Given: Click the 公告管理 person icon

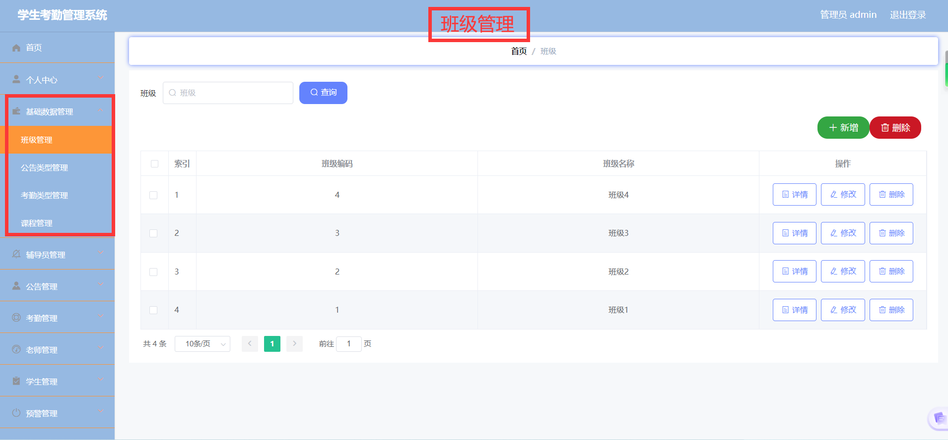Looking at the screenshot, I should (16, 286).
